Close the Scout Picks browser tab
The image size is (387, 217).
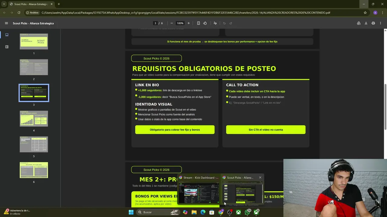[51, 4]
